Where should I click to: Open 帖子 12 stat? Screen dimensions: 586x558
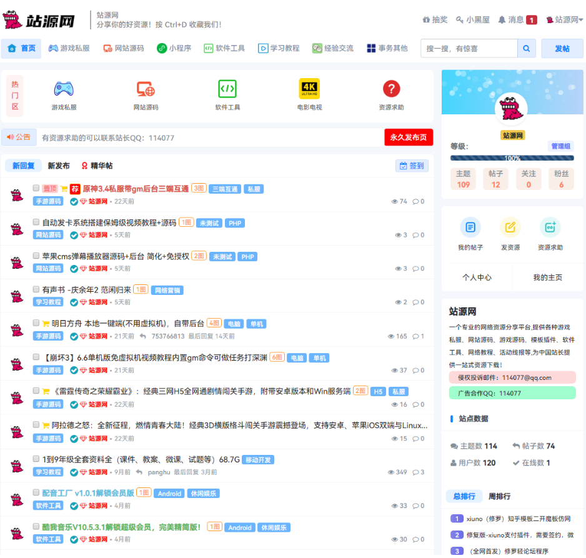(495, 179)
